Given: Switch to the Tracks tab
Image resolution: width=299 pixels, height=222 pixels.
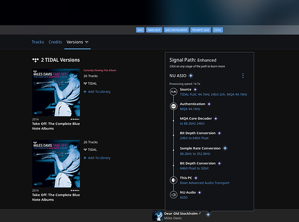Looking at the screenshot, I should point(38,42).
